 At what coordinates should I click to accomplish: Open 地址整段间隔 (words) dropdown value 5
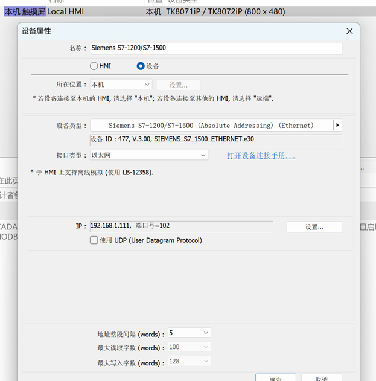(190, 333)
